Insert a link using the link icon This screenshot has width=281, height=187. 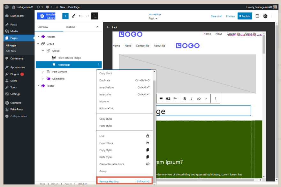pyautogui.click(x=199, y=98)
